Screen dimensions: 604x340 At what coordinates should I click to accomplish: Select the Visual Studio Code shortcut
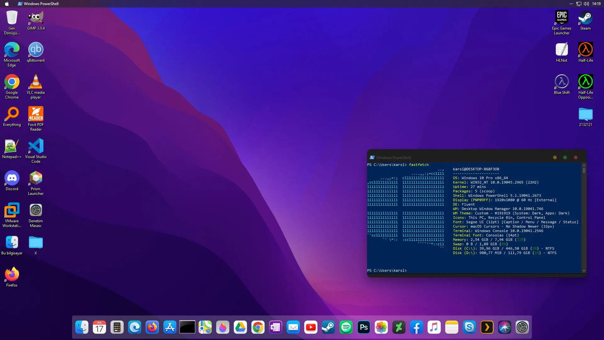(36, 151)
